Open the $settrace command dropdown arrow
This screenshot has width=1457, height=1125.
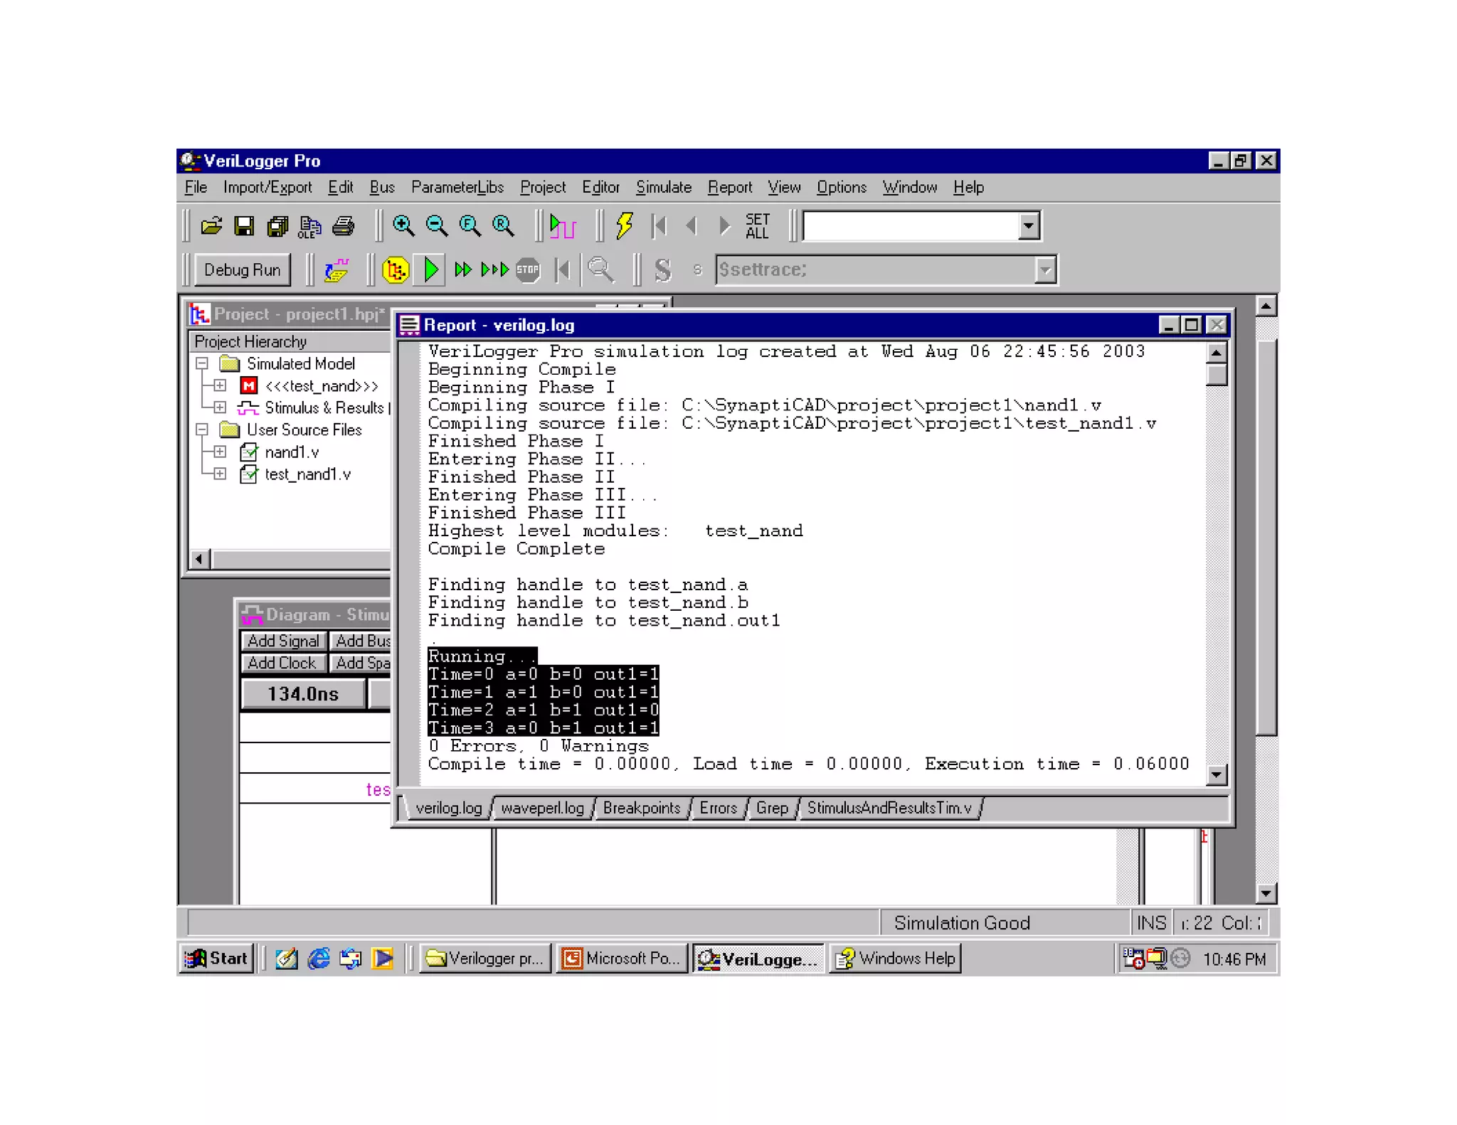tap(1044, 270)
